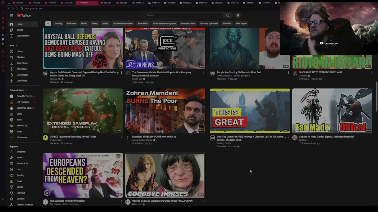Select the Gaming filter chip
This screenshot has width=378, height=212.
tap(58, 23)
